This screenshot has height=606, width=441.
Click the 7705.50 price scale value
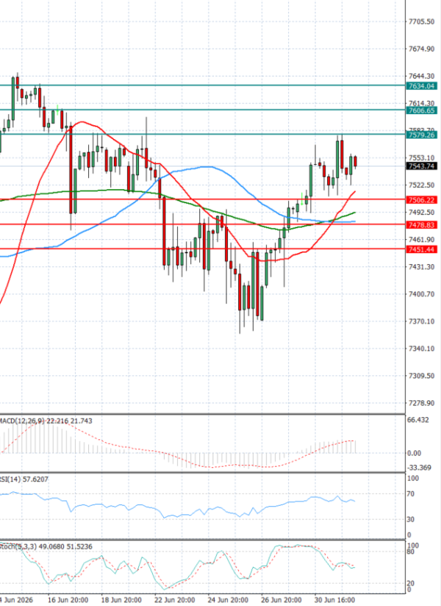[x=421, y=21]
